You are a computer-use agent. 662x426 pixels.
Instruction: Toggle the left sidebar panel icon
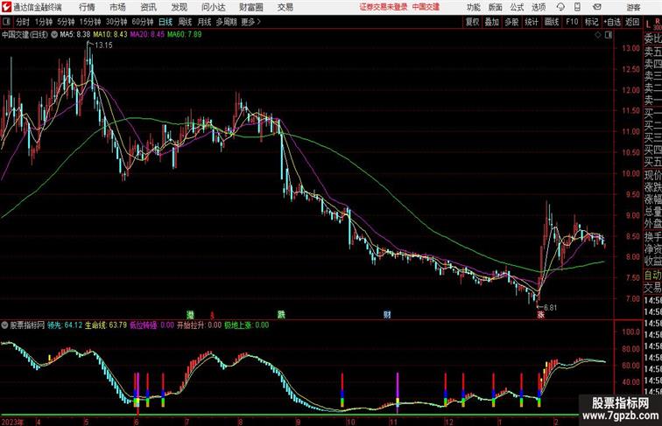tap(6, 22)
